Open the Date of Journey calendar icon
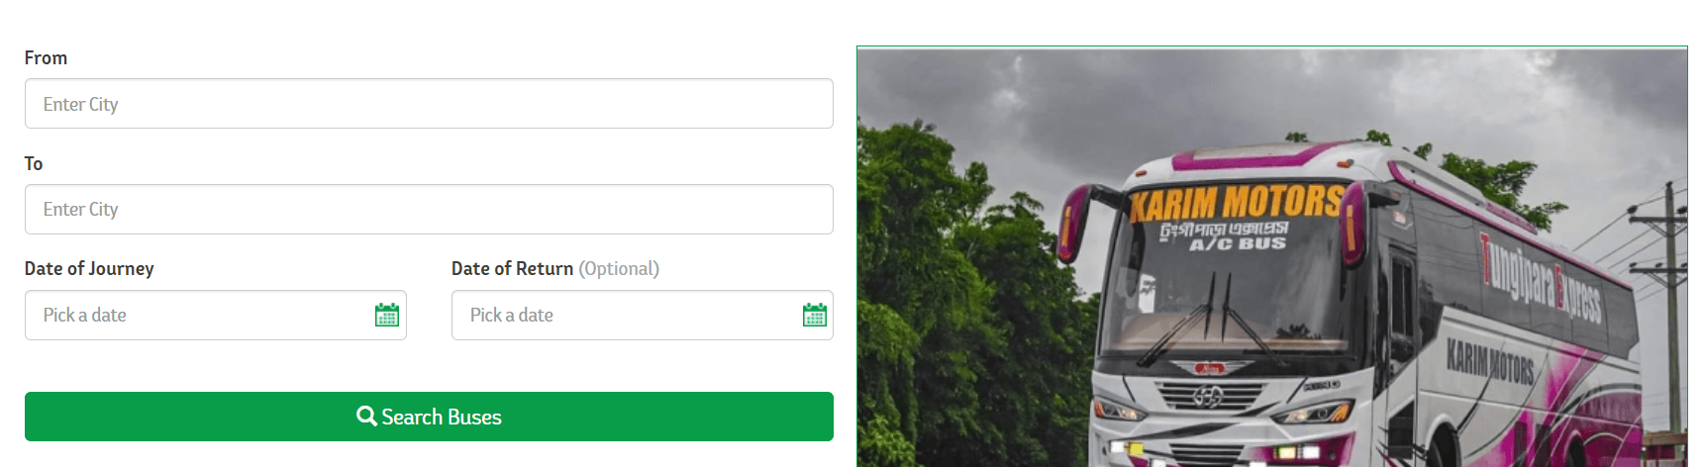This screenshot has height=467, width=1703. point(387,315)
